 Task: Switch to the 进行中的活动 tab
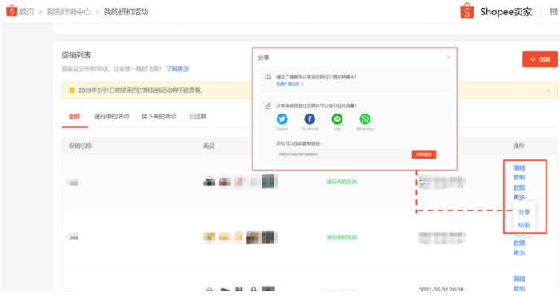pos(111,117)
